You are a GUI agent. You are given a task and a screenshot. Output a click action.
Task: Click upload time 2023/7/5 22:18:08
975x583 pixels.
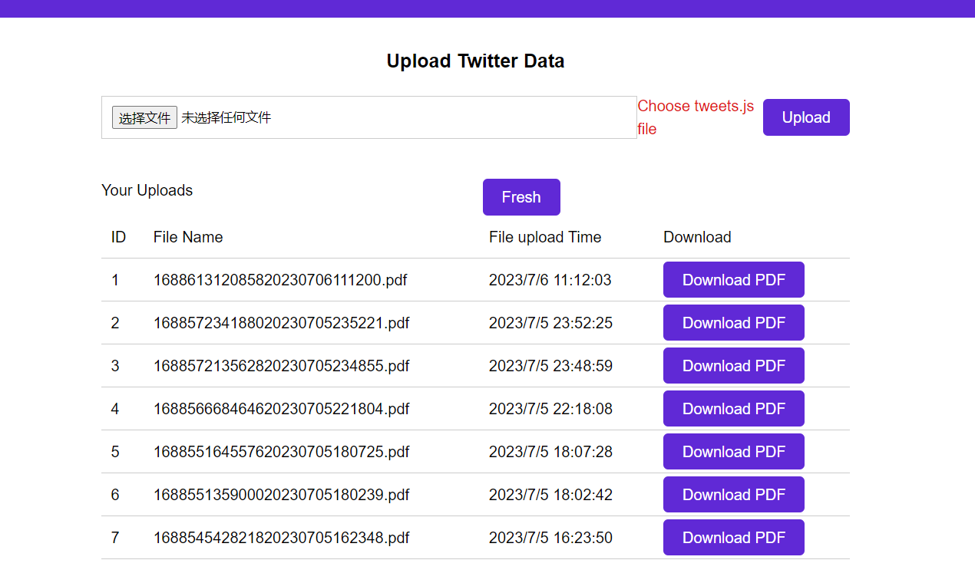pyautogui.click(x=551, y=409)
